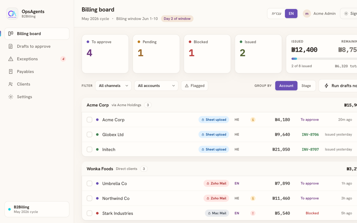Open the Exceptions page

point(37,59)
